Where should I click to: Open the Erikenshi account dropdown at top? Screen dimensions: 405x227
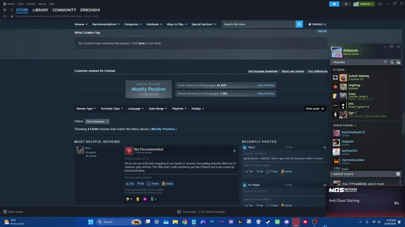click(x=364, y=4)
